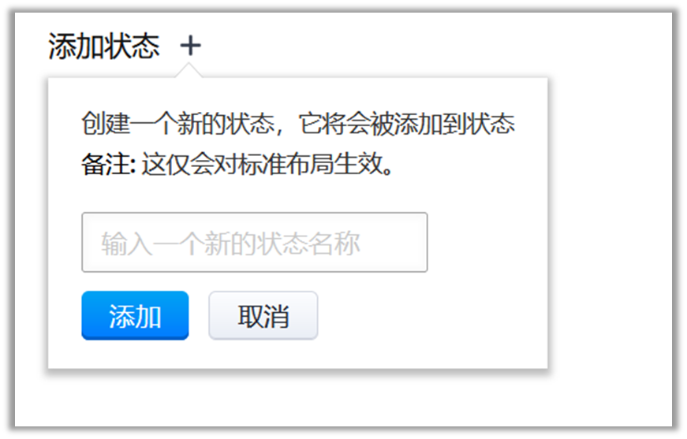687x439 pixels.
Task: Dismiss the popover using 取消
Action: (x=263, y=315)
